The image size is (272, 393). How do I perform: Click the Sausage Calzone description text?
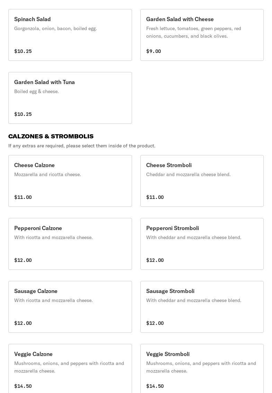pos(53,300)
